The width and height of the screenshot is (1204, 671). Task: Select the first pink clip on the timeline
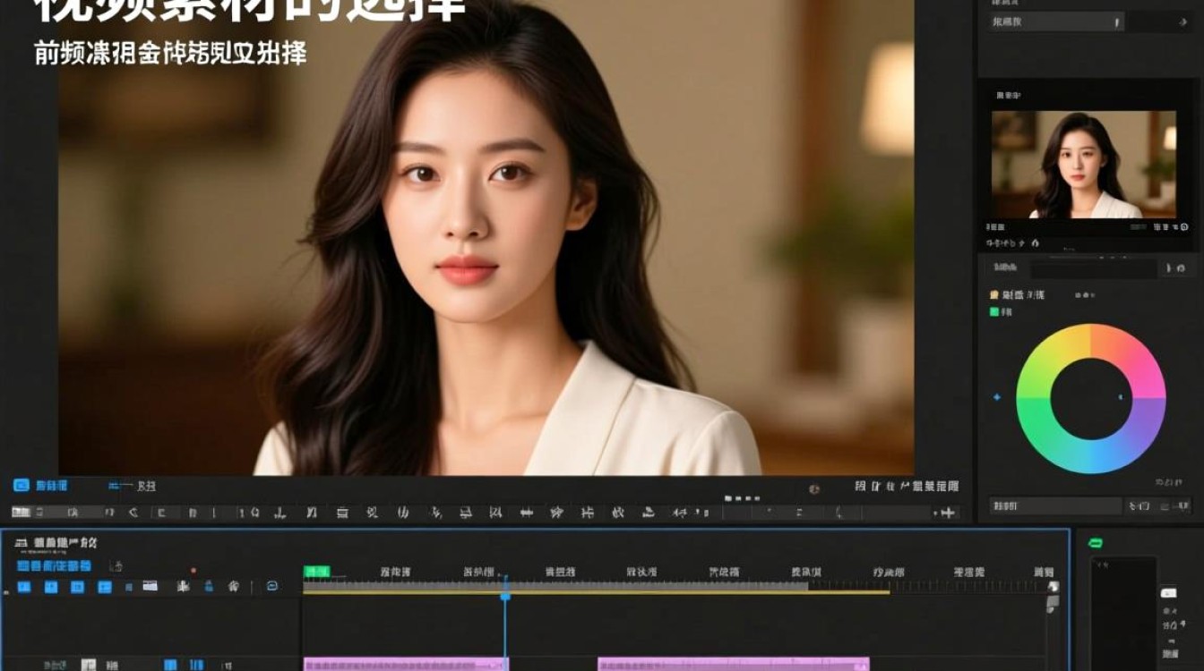point(406,665)
